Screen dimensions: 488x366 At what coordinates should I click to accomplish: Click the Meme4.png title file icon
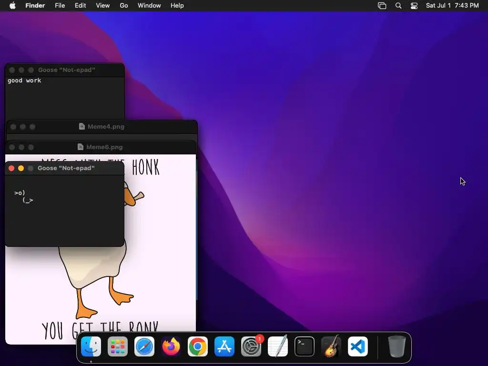click(82, 126)
